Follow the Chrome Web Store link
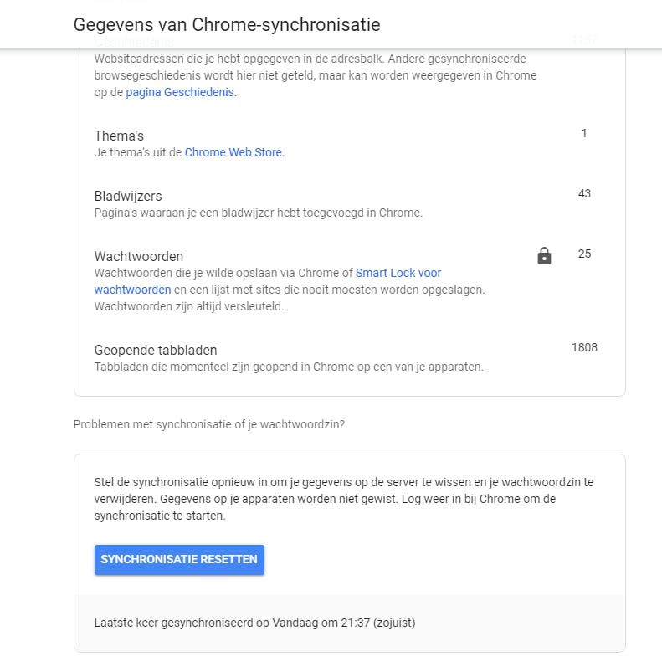 (233, 152)
